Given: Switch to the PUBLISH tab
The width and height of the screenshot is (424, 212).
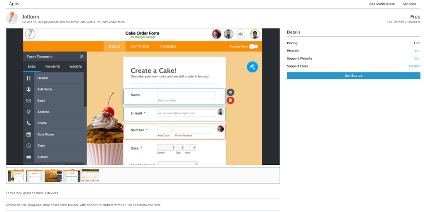Looking at the screenshot, I should 168,47.
